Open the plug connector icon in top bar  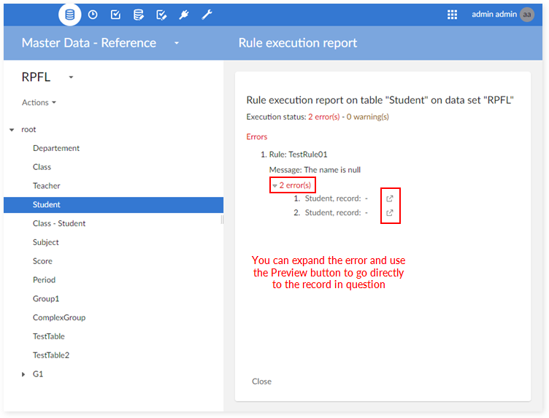pos(184,15)
